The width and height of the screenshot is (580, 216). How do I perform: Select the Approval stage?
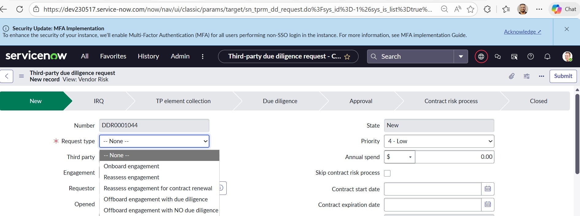(x=361, y=101)
